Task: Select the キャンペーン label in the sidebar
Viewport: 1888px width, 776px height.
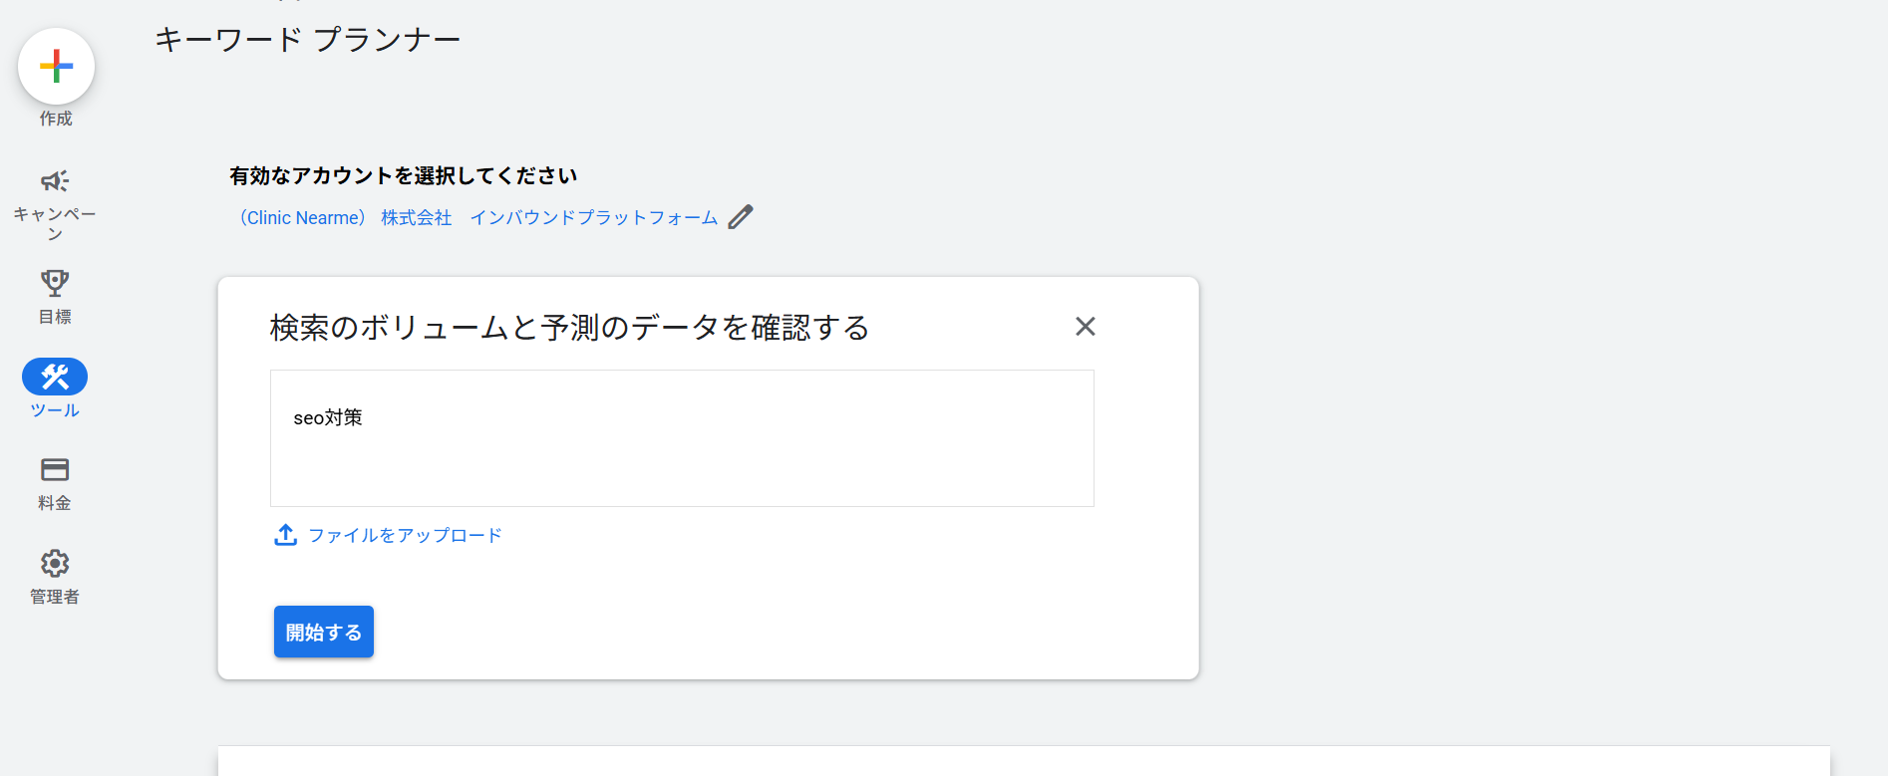Action: click(55, 224)
